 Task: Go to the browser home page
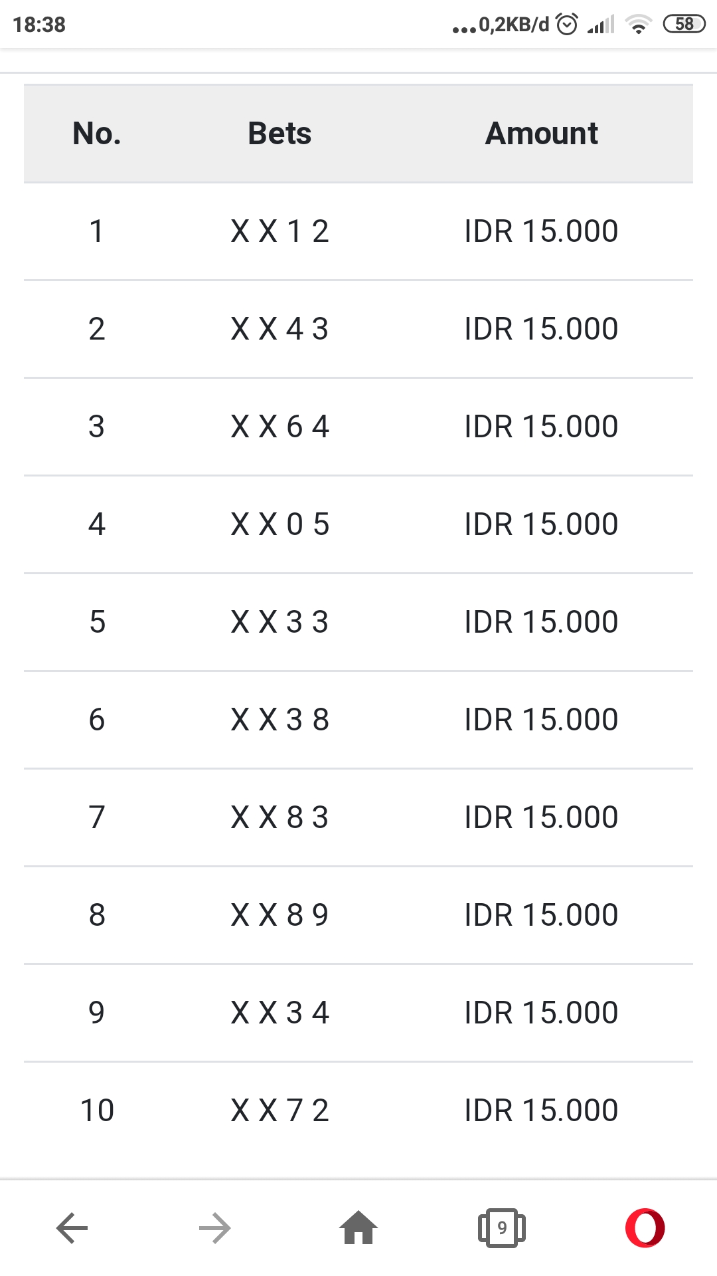coord(358,1227)
